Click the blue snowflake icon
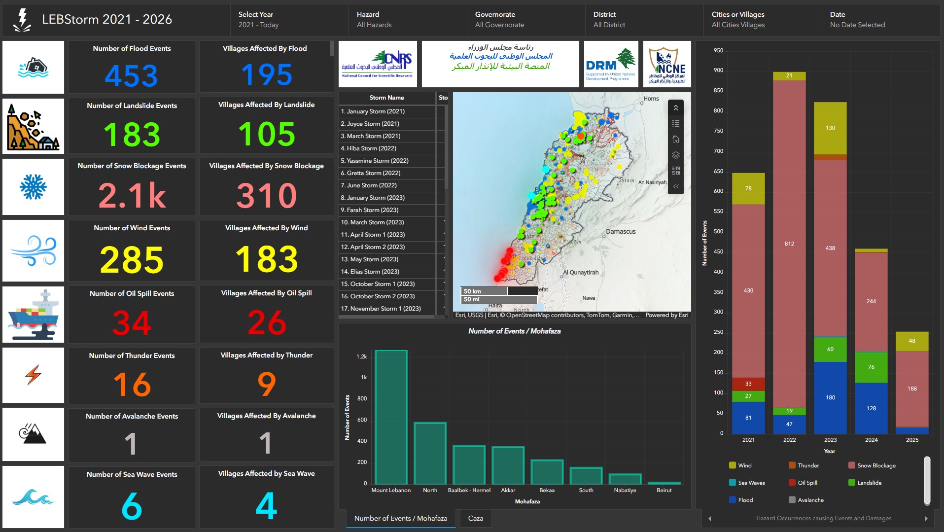Image resolution: width=944 pixels, height=532 pixels. tap(33, 187)
